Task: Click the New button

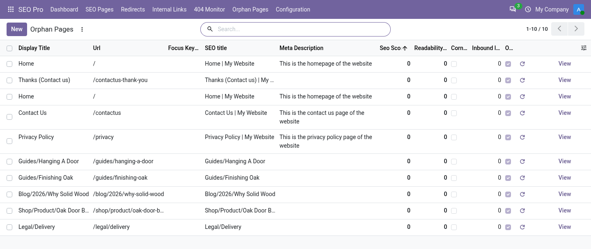Action: tap(17, 29)
